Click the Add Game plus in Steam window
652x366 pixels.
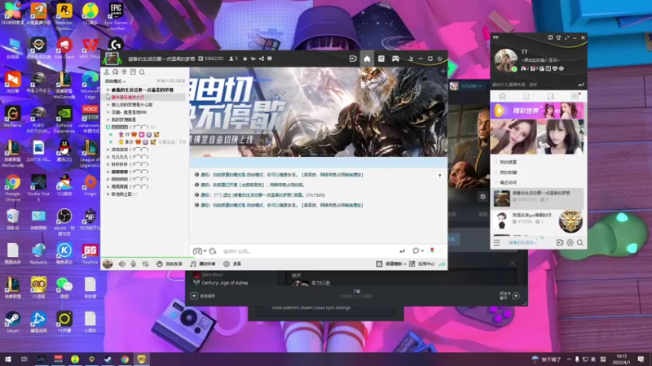click(194, 296)
